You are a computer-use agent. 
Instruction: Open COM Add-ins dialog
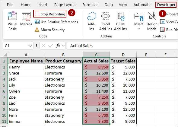[x=120, y=21]
